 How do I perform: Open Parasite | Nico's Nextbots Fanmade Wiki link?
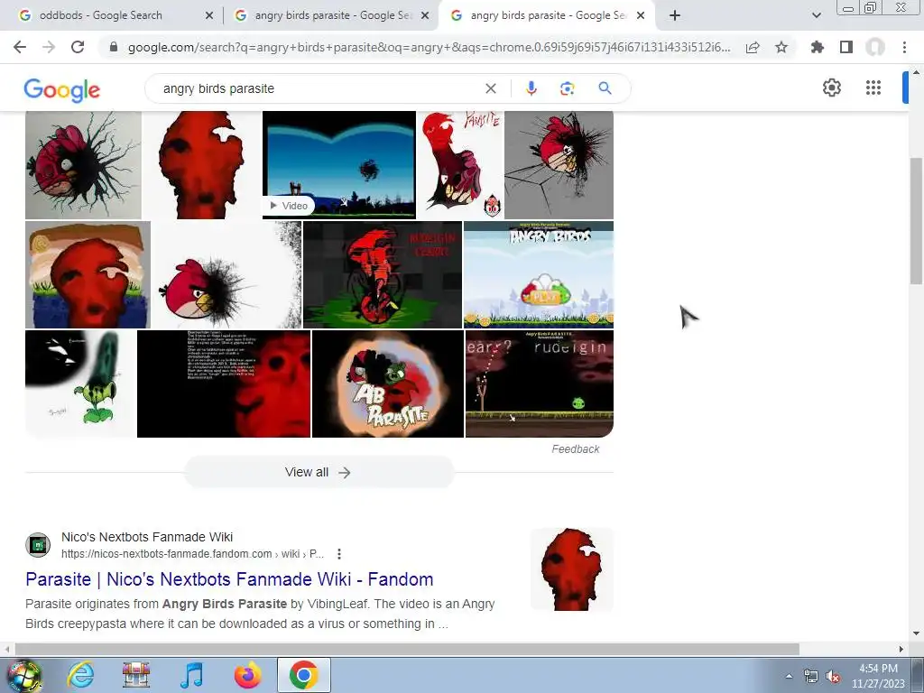tap(229, 579)
